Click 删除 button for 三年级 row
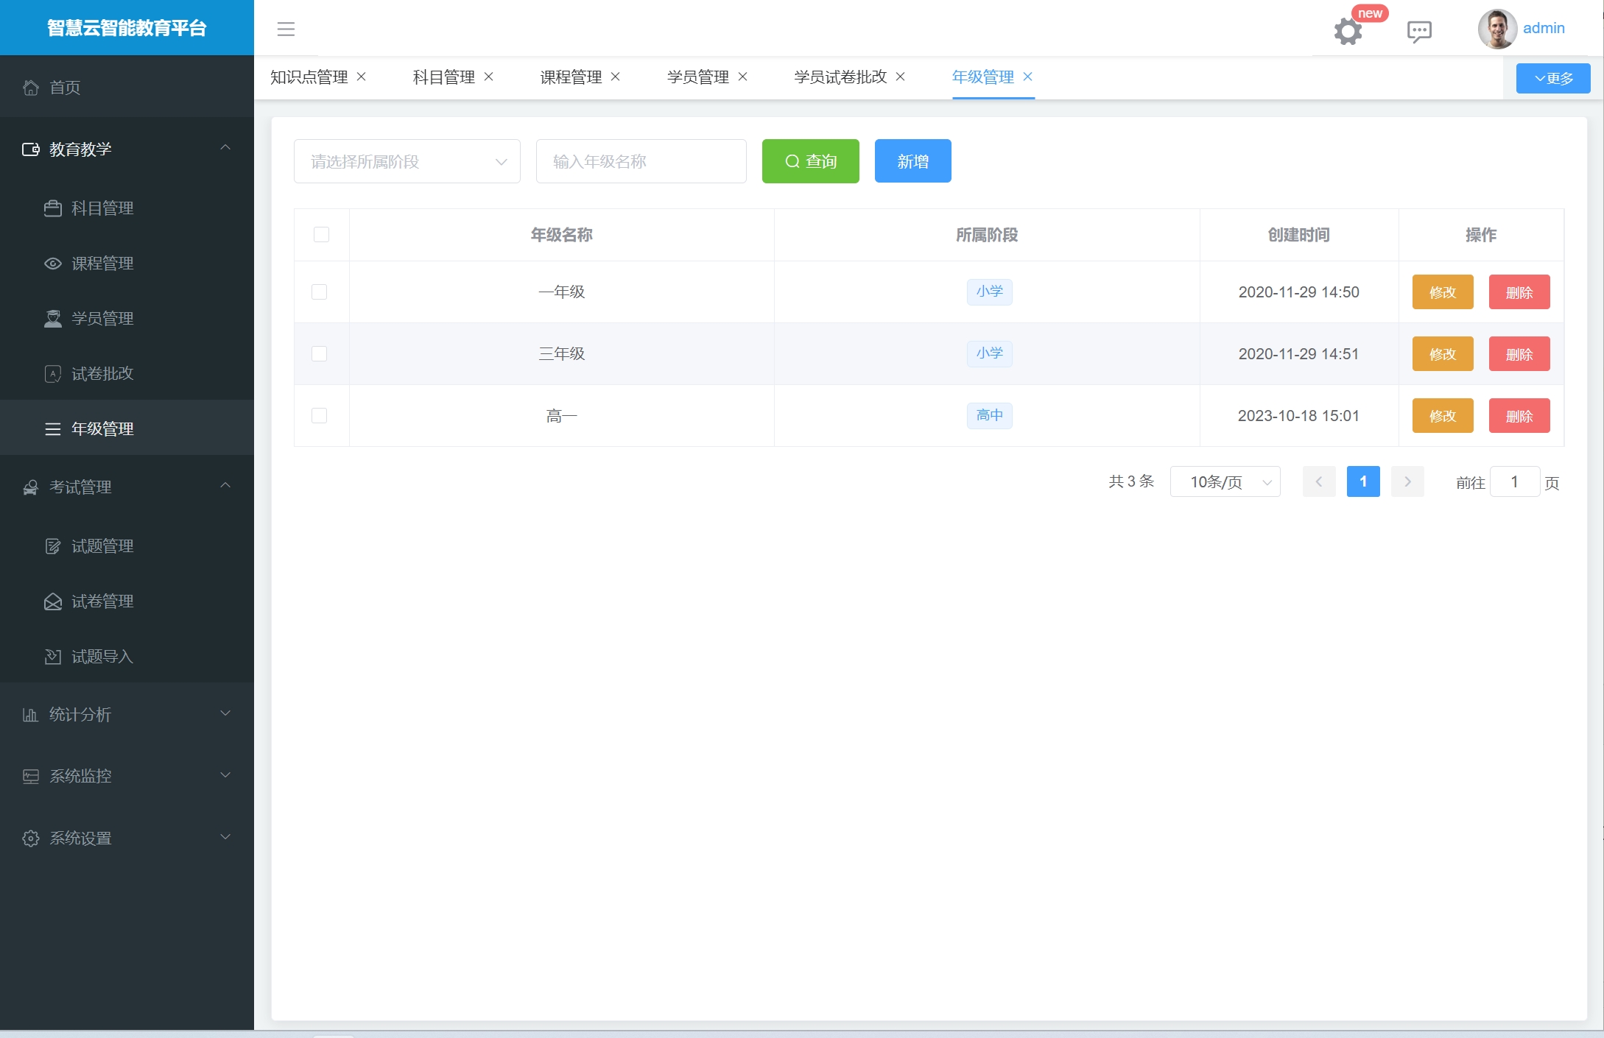1604x1038 pixels. (1519, 354)
